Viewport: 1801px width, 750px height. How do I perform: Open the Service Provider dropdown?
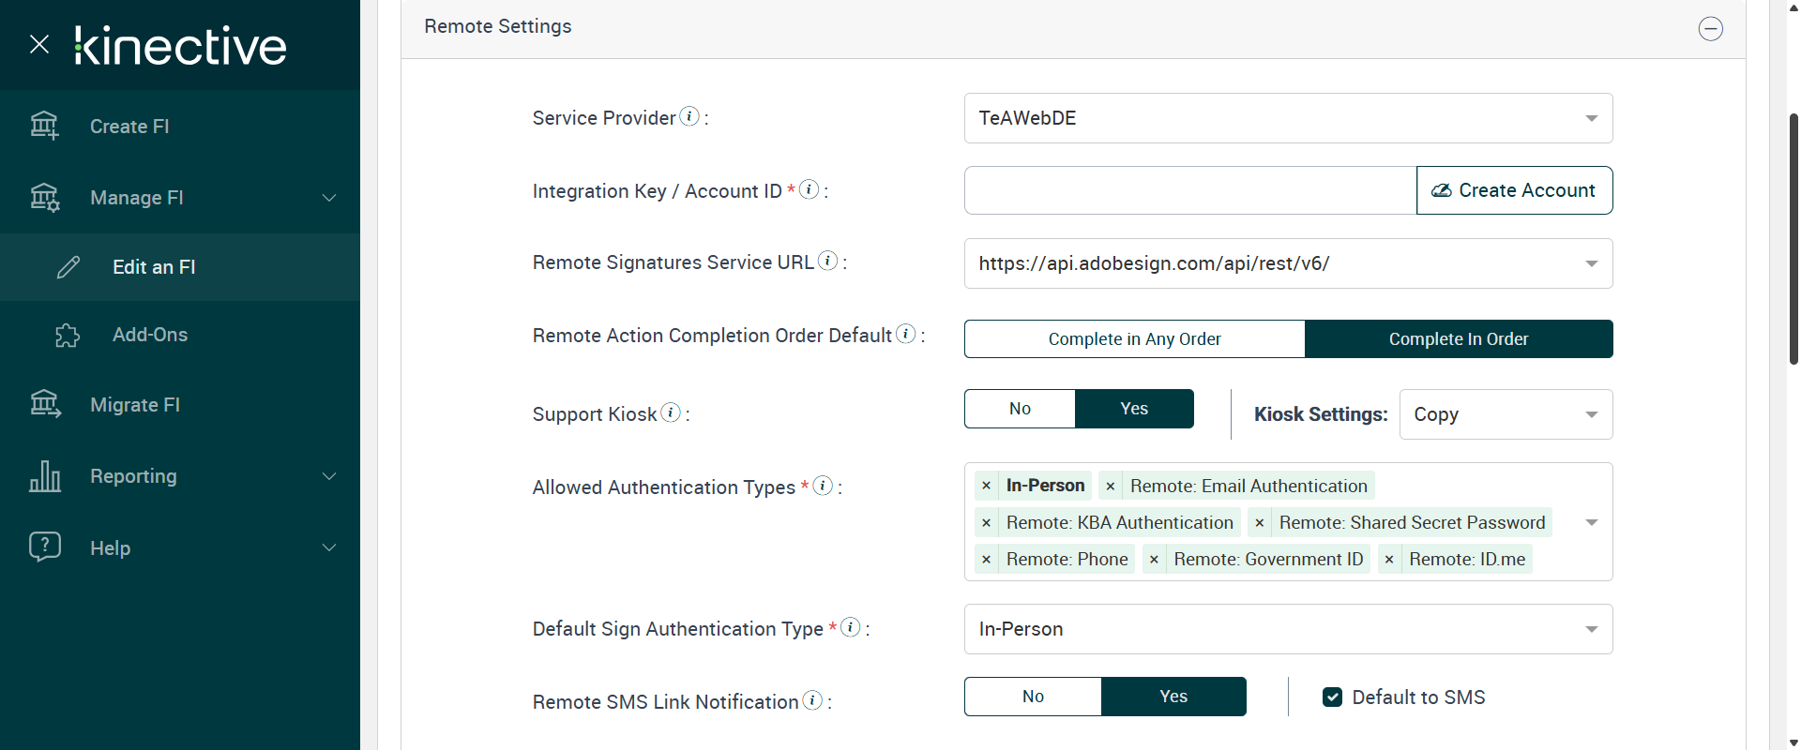coord(1288,118)
